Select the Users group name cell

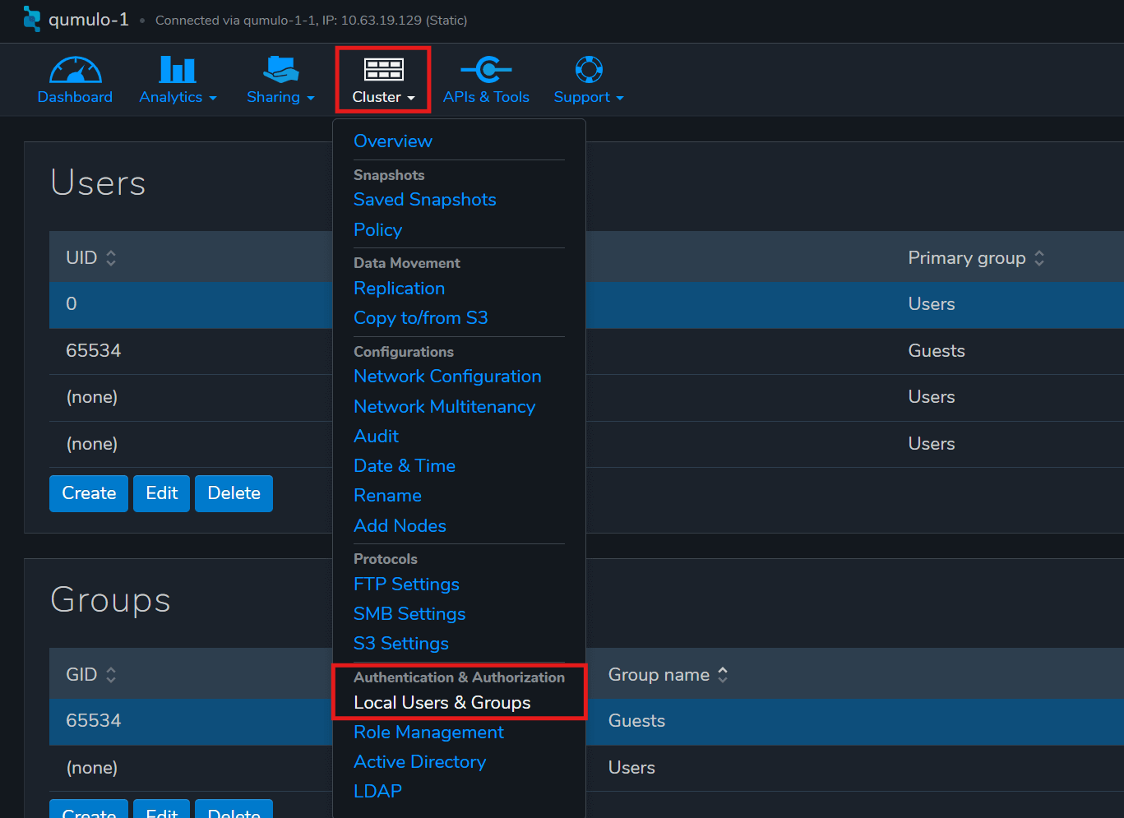click(x=632, y=768)
